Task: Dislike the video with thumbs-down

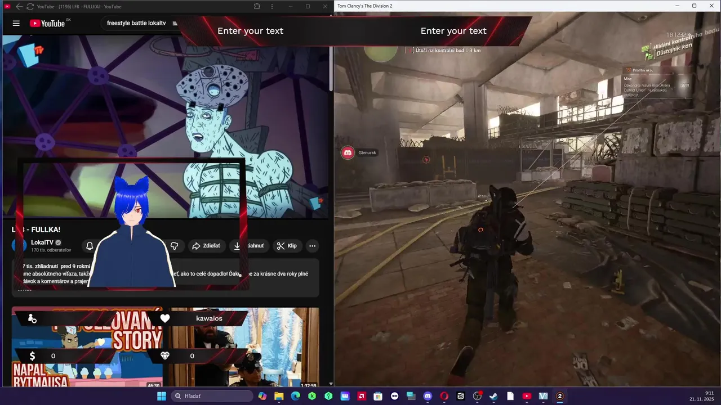Action: pos(175,246)
